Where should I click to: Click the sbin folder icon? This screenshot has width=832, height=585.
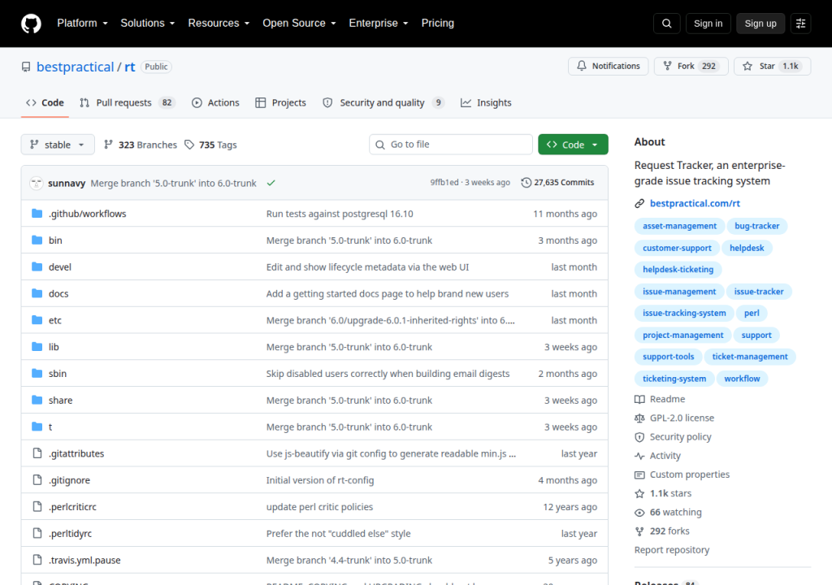coord(37,373)
